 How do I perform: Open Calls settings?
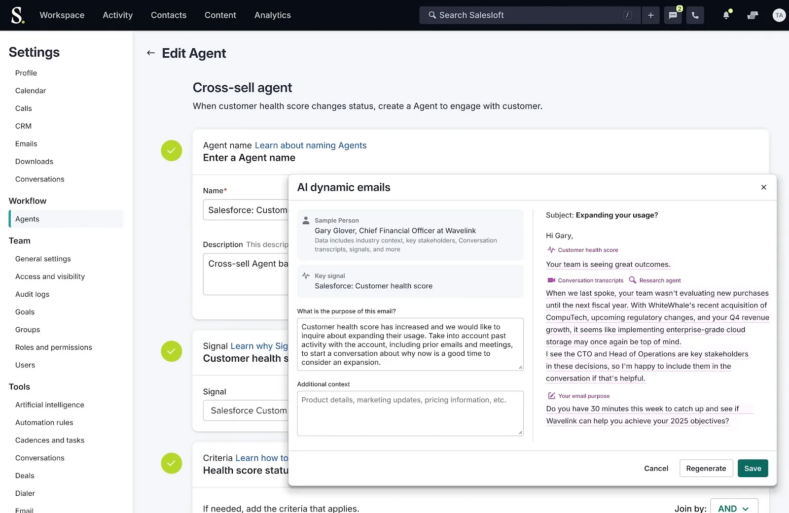coord(24,108)
